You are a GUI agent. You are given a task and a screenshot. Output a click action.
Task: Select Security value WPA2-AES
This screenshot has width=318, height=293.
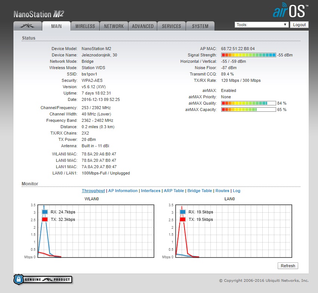[x=92, y=80]
